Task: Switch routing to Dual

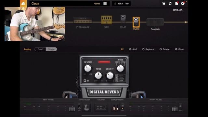Action: (40, 49)
